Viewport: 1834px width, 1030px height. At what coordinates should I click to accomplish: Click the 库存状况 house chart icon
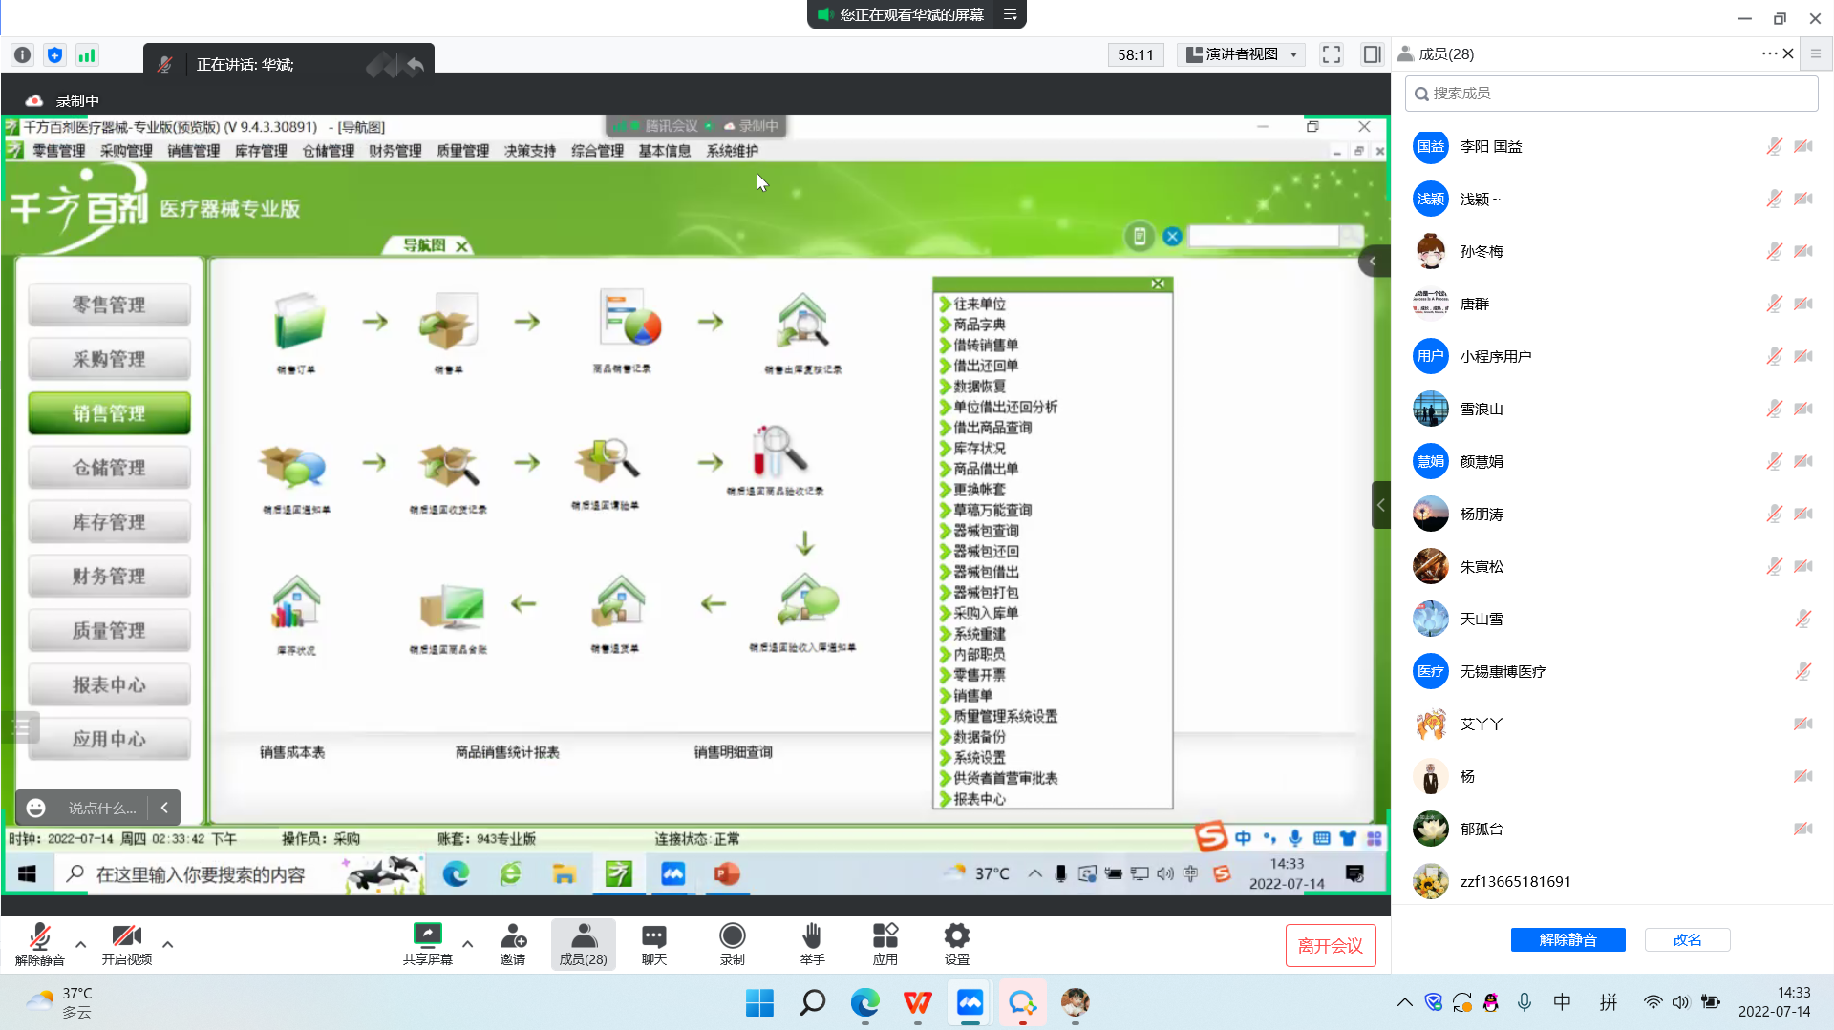pyautogui.click(x=296, y=603)
